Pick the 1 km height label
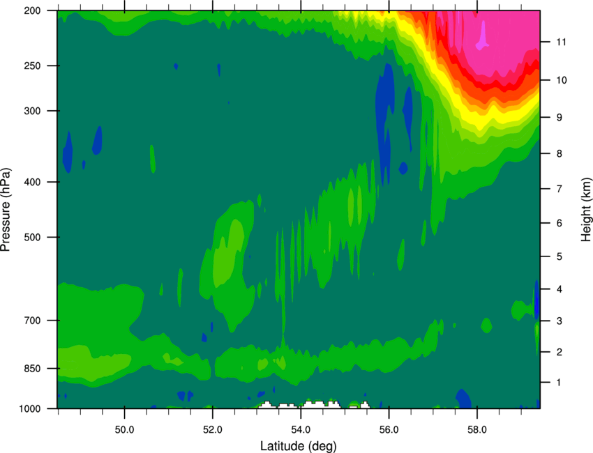Image resolution: width=593 pixels, height=453 pixels. (559, 383)
